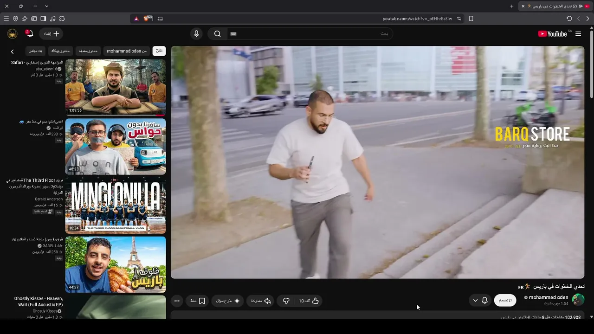Open extensions puzzle icon
Viewport: 594px width, 334px height.
coord(62,19)
